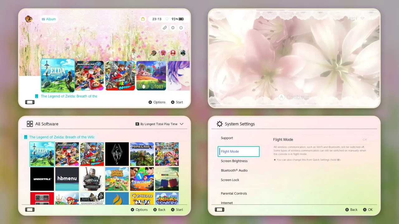Open the hbmenu tile
This screenshot has width=399, height=224.
tap(67, 179)
